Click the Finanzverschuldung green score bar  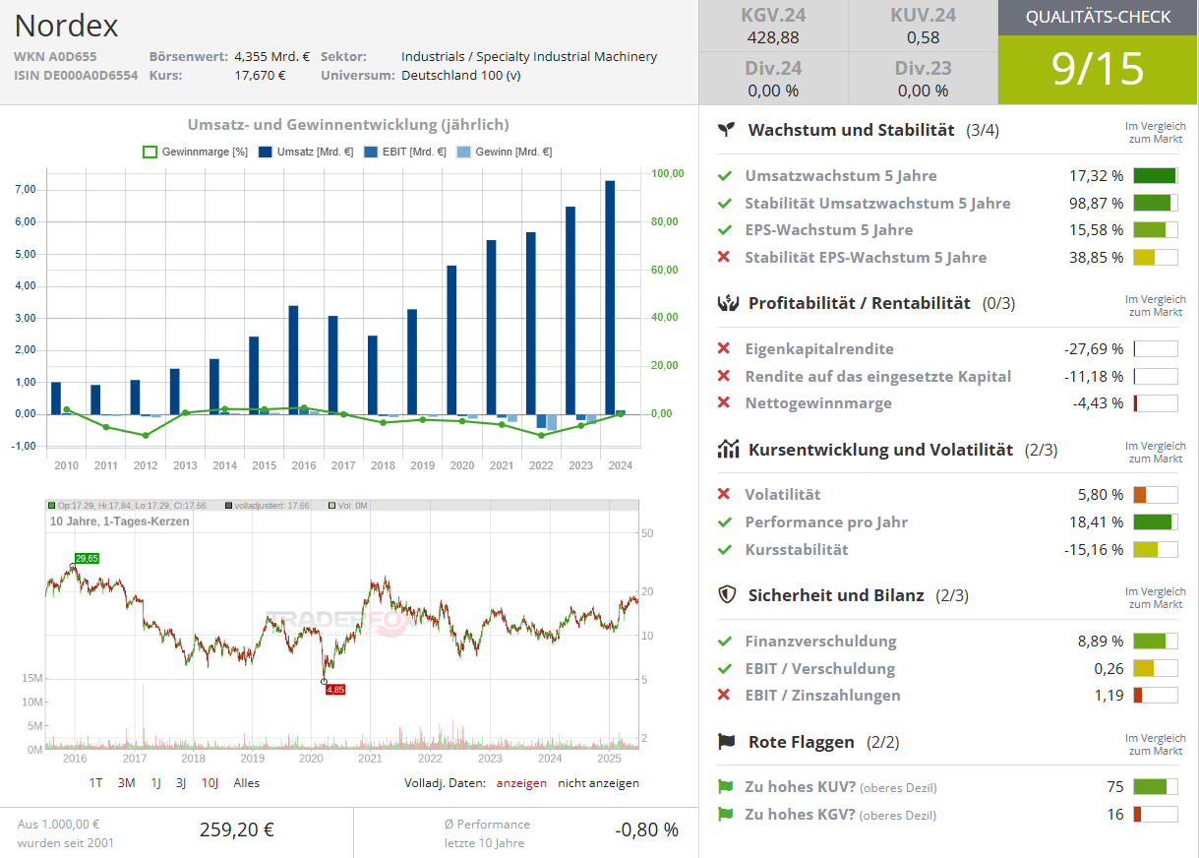[1156, 641]
